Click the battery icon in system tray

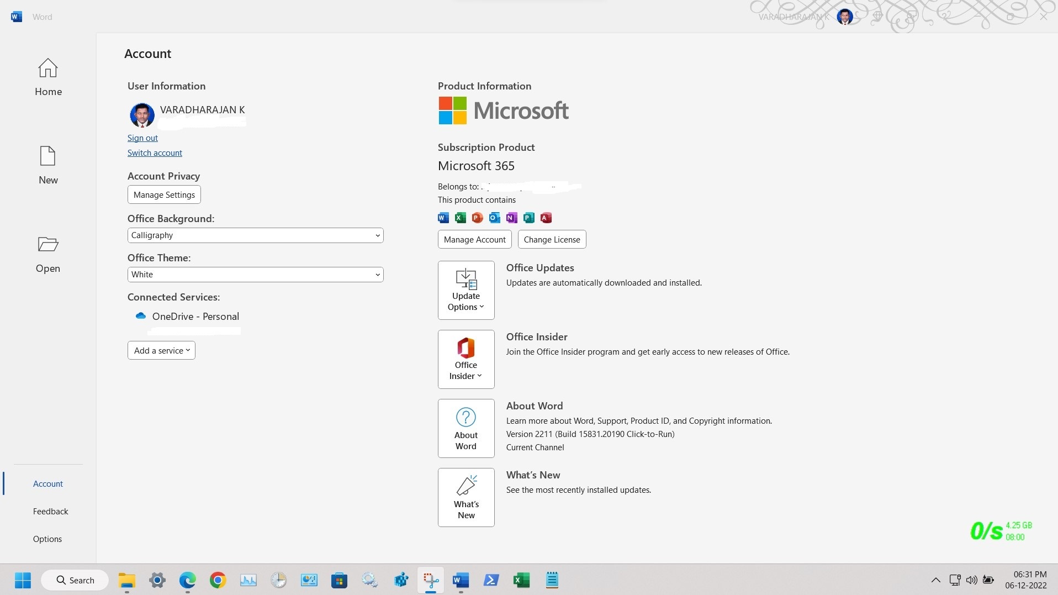[x=988, y=580]
